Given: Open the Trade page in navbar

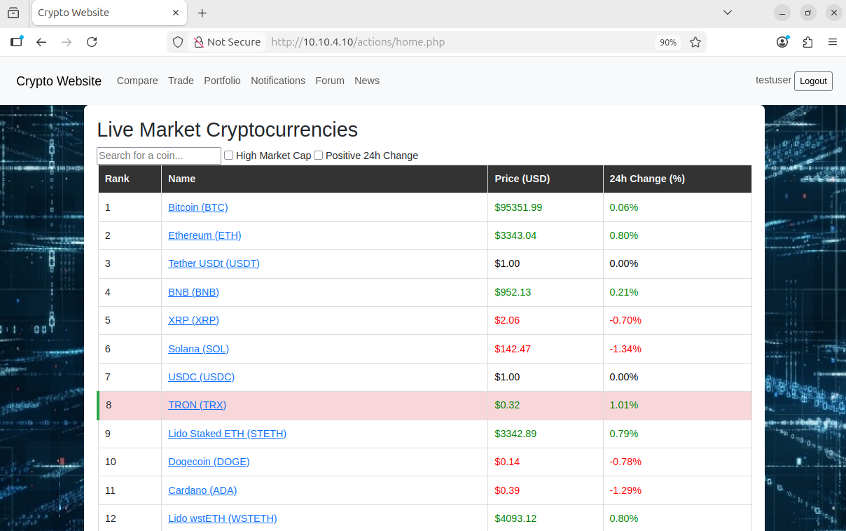Looking at the screenshot, I should [x=181, y=81].
